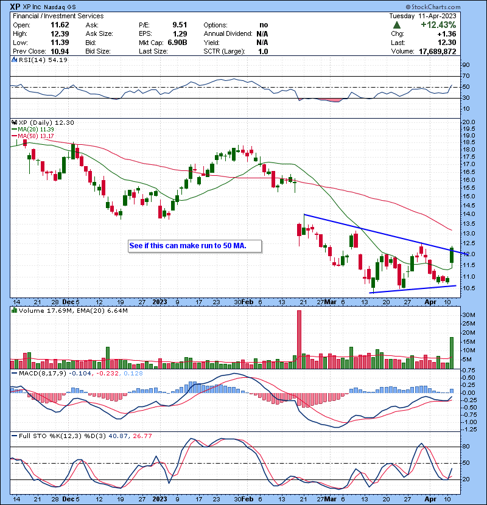Click the 'Volume 17.69M, EMA(20) 6.64M' label

[73, 310]
